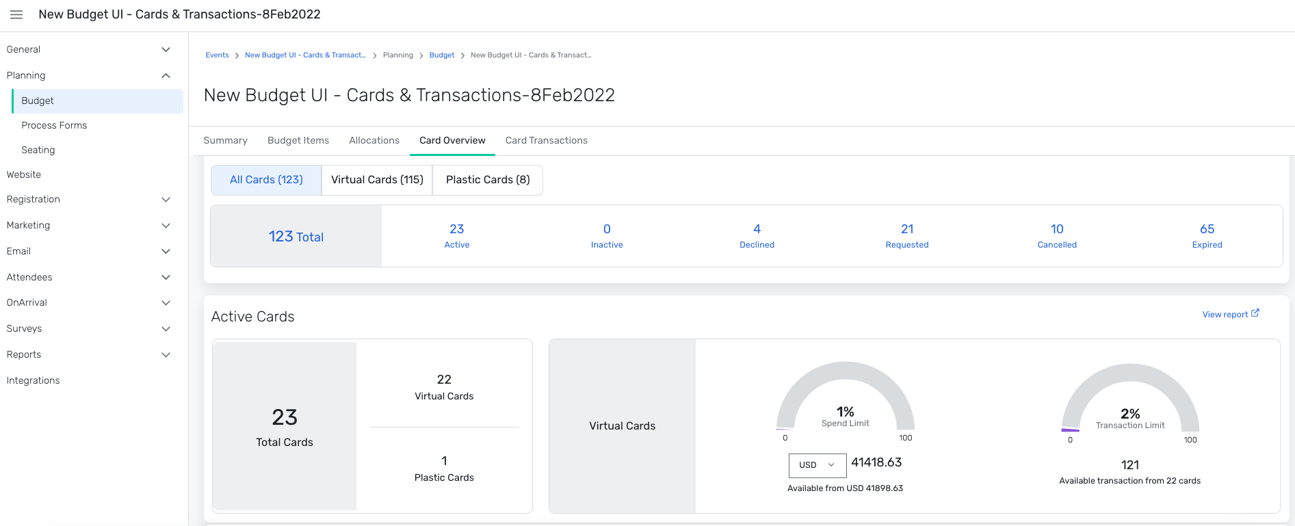Collapse the Planning sidebar section
Viewport: 1295px width, 526px height.
166,75
